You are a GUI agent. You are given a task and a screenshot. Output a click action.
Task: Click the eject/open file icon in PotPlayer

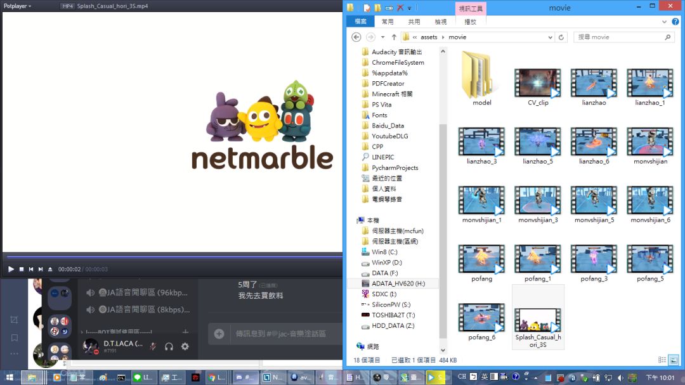[x=50, y=269]
